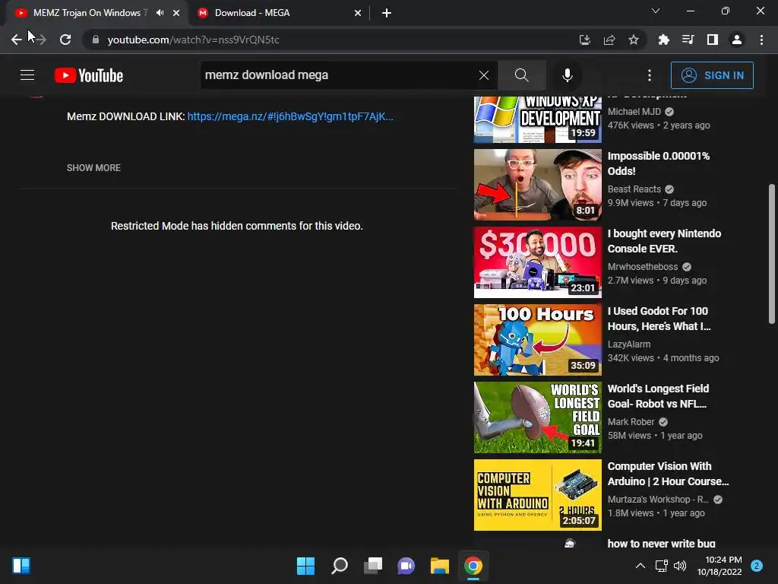Screen dimensions: 778x584
Task: Open Chrome three-dot menu
Action: [x=761, y=40]
